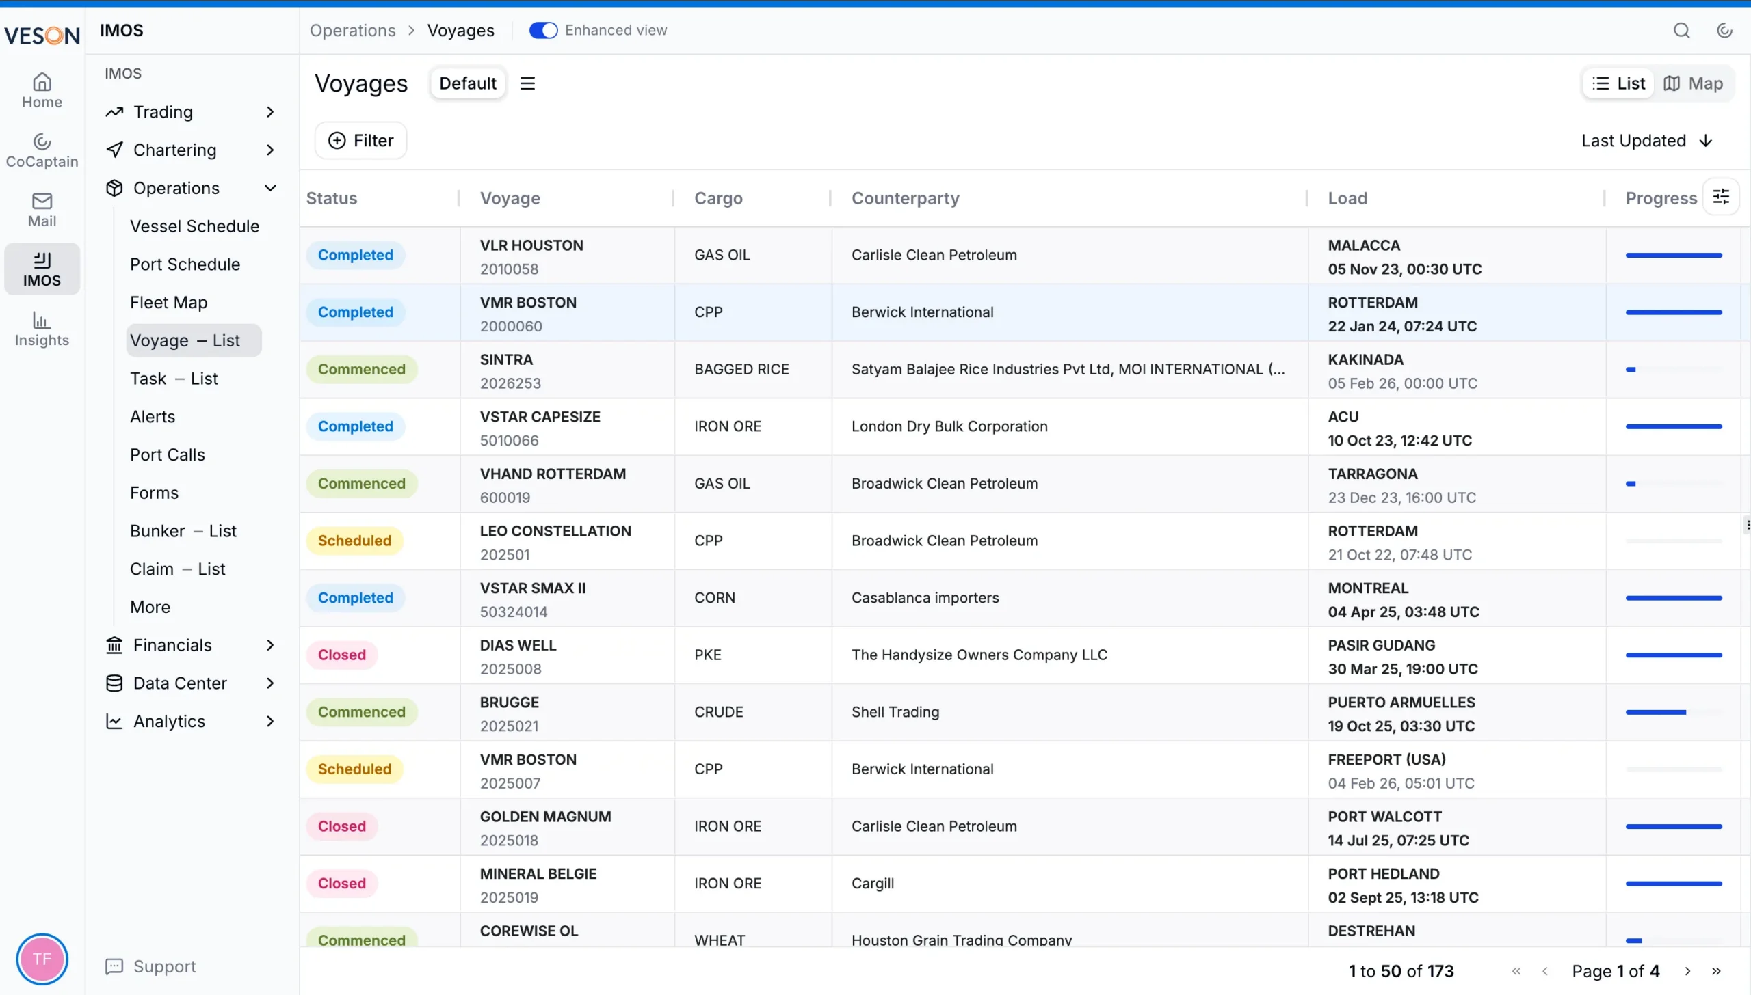
Task: Sort by the Status column header
Action: pyautogui.click(x=332, y=198)
